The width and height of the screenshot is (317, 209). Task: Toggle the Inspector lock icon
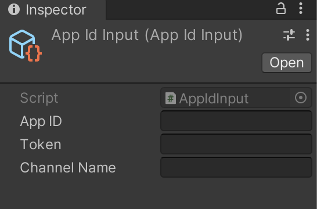[281, 9]
